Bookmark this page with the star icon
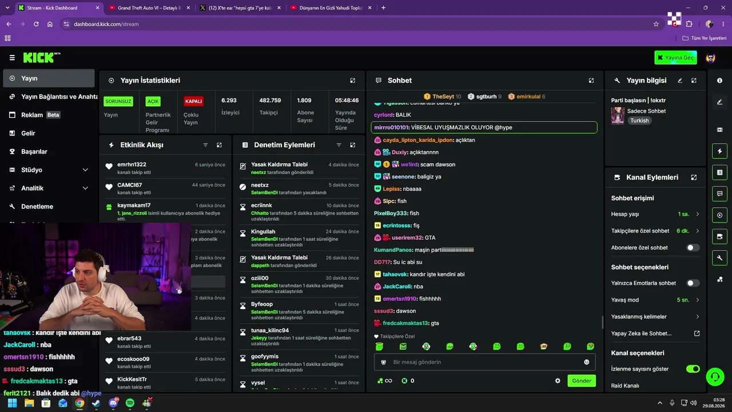732x412 pixels. point(656,24)
